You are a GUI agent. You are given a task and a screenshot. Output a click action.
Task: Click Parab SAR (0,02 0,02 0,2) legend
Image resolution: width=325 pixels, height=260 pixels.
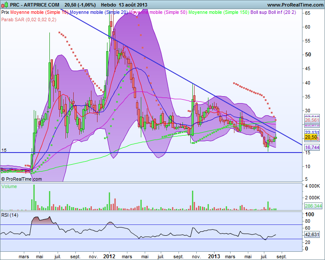pyautogui.click(x=29, y=19)
